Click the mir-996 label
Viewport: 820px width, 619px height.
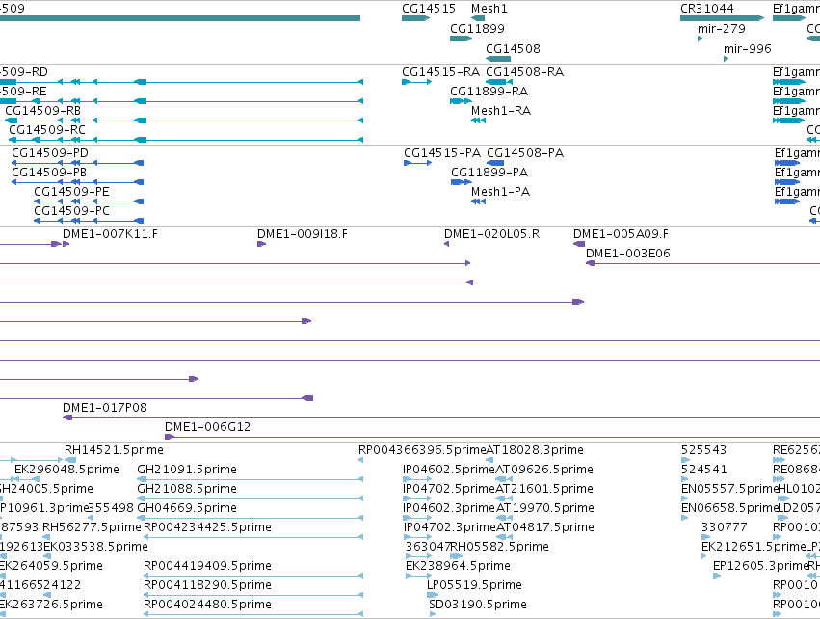point(748,49)
